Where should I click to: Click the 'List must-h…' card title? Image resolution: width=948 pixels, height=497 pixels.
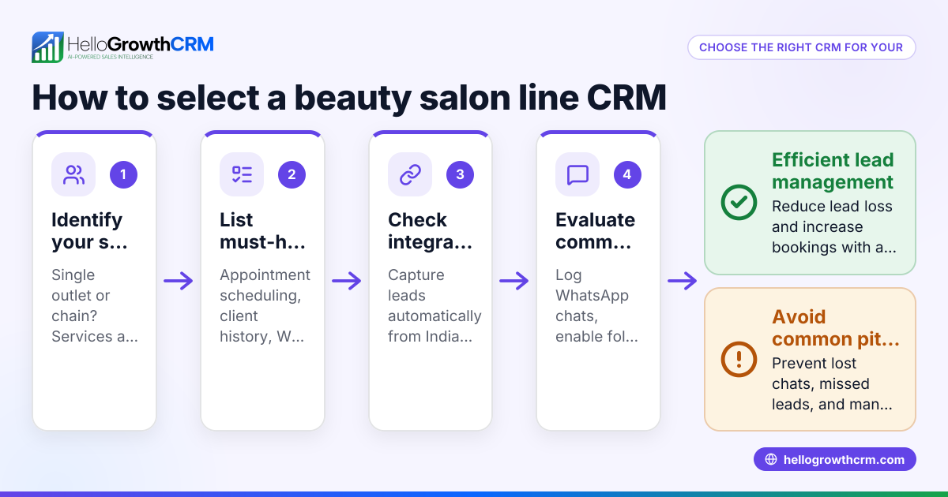click(x=262, y=231)
